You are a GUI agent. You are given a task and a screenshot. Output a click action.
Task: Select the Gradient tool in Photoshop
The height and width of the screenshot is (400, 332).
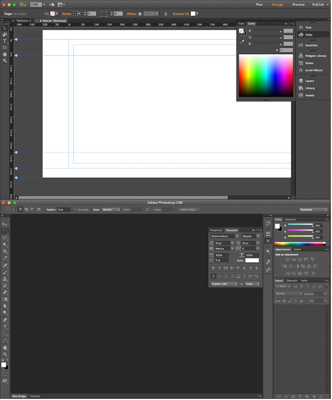coord(5,299)
